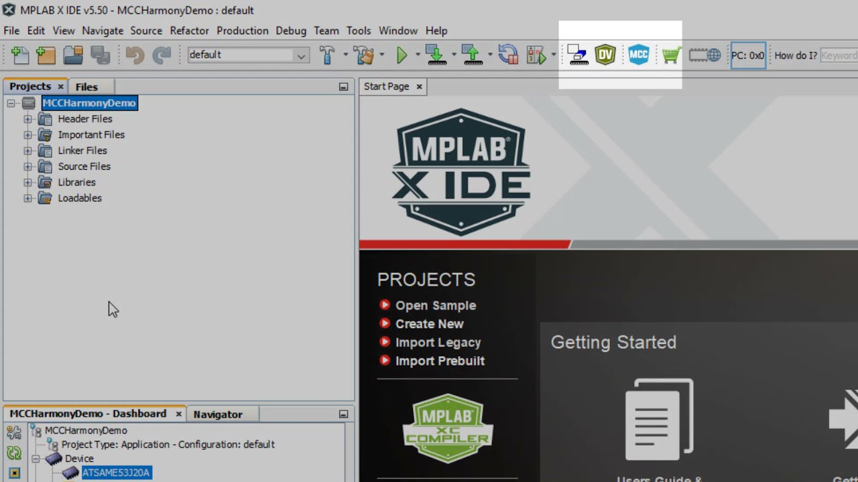Open the Debug menu
This screenshot has height=482, width=858.
tap(291, 31)
